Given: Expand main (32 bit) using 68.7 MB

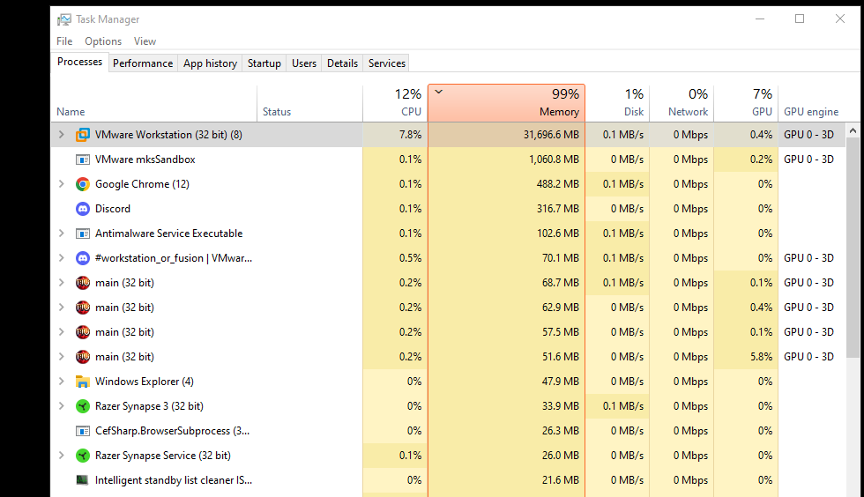Looking at the screenshot, I should coord(62,283).
